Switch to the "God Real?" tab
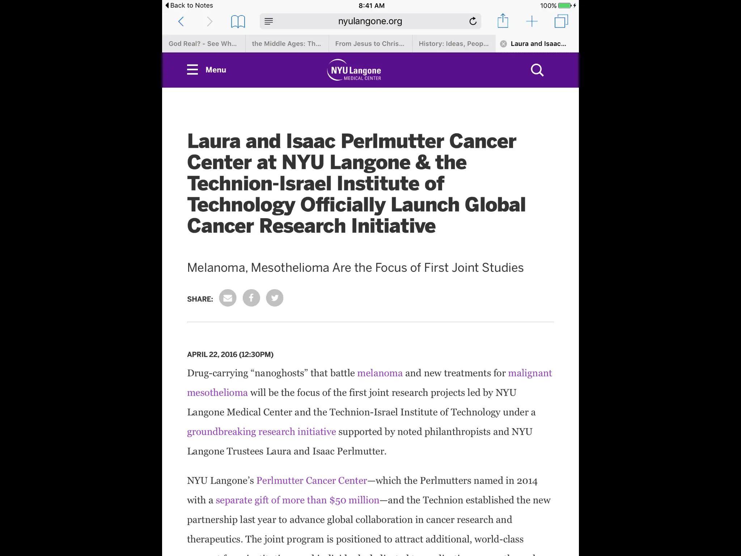 [x=203, y=44]
